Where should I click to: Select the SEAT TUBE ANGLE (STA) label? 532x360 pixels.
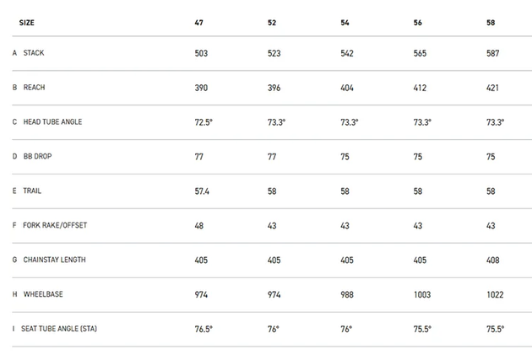[59, 329]
